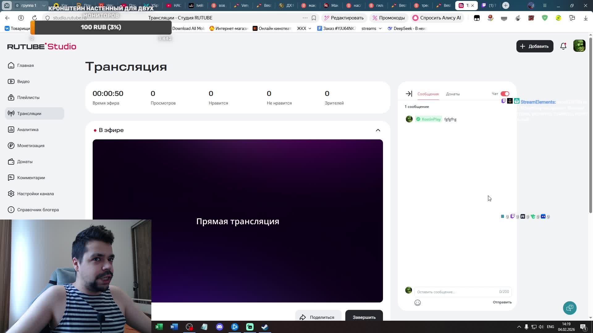Click the notification bell in RUTUBE Studio
This screenshot has width=593, height=333.
[x=563, y=46]
